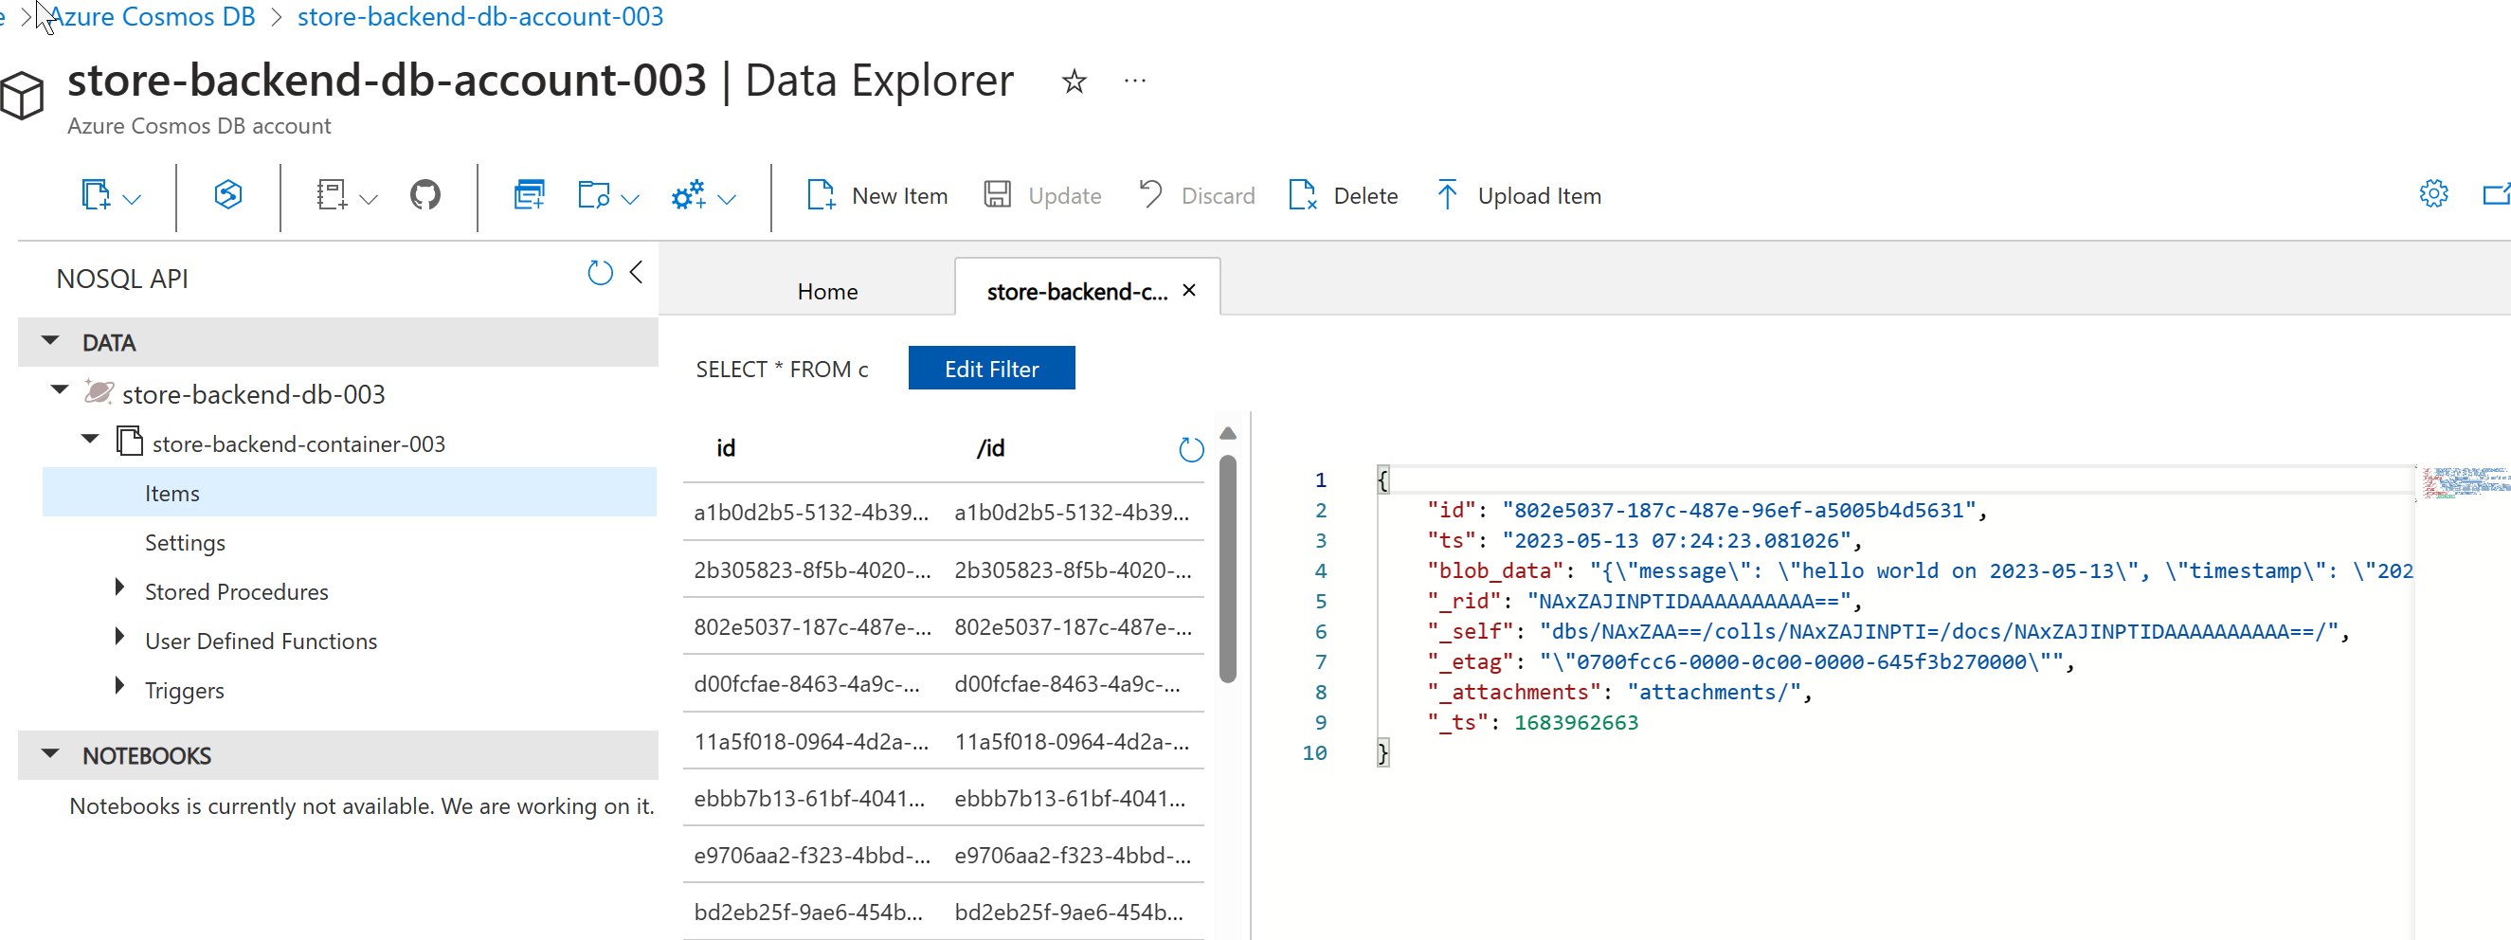Open Azure Cosmos DB breadcrumb link
The image size is (2511, 940).
pyautogui.click(x=151, y=16)
